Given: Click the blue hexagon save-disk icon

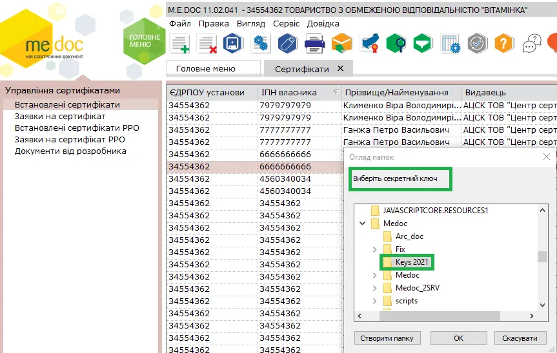Looking at the screenshot, I should click(233, 44).
